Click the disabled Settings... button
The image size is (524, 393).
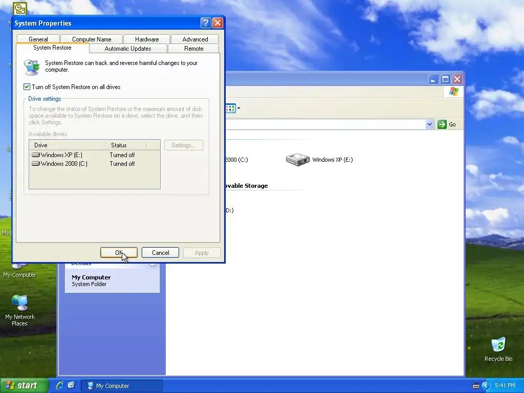pyautogui.click(x=184, y=145)
